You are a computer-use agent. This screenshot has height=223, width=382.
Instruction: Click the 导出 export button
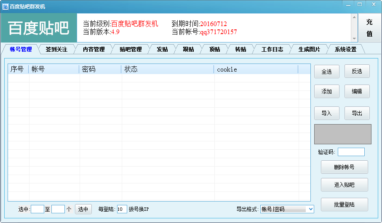tap(357, 113)
